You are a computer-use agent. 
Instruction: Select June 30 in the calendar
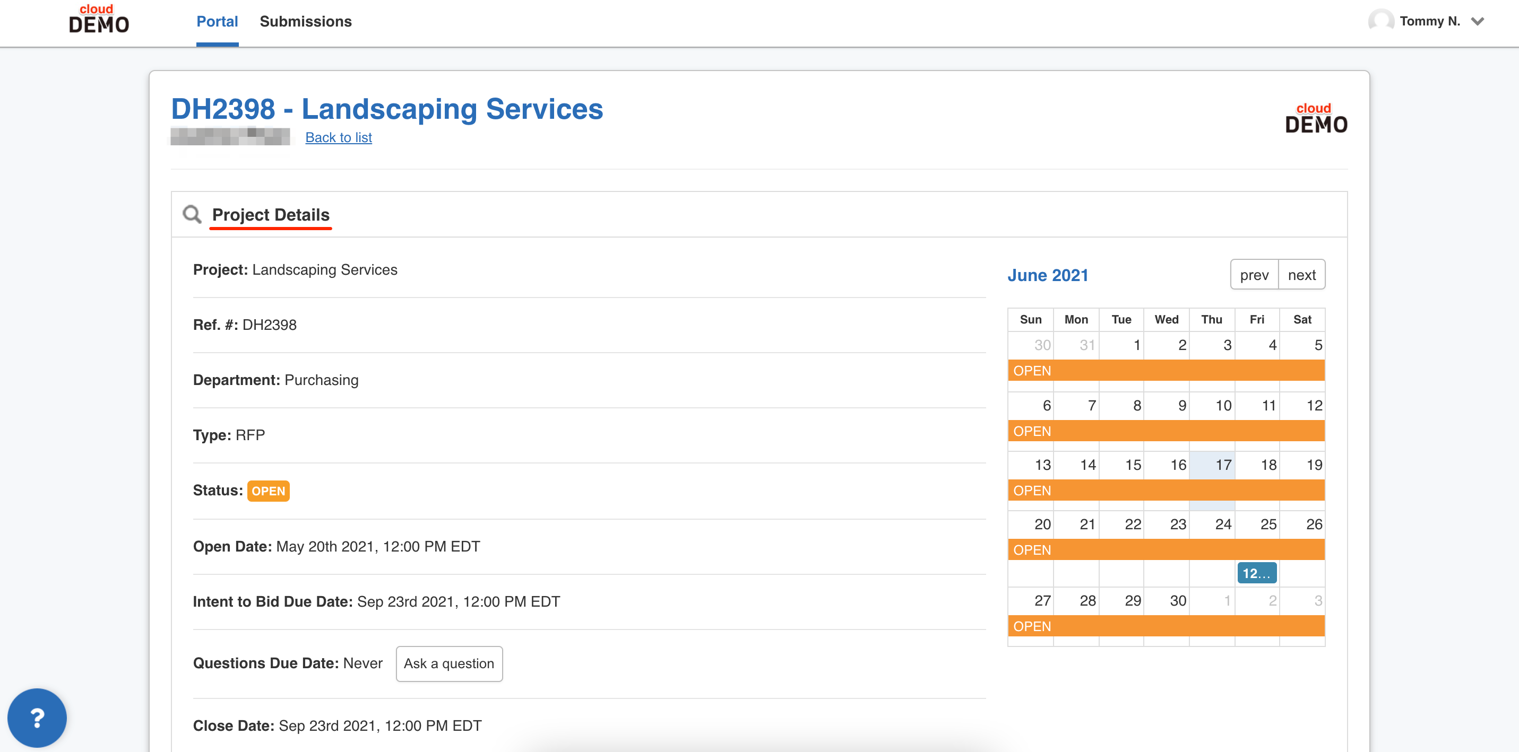coord(1167,600)
